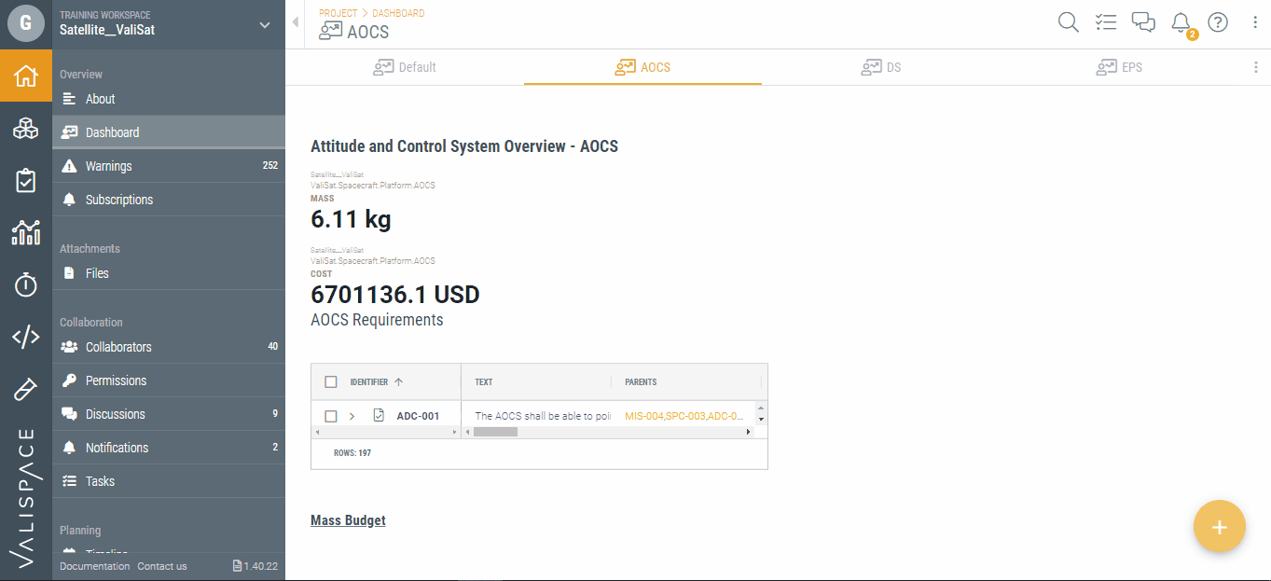Open the notifications bell icon
The image size is (1271, 581).
(1181, 22)
